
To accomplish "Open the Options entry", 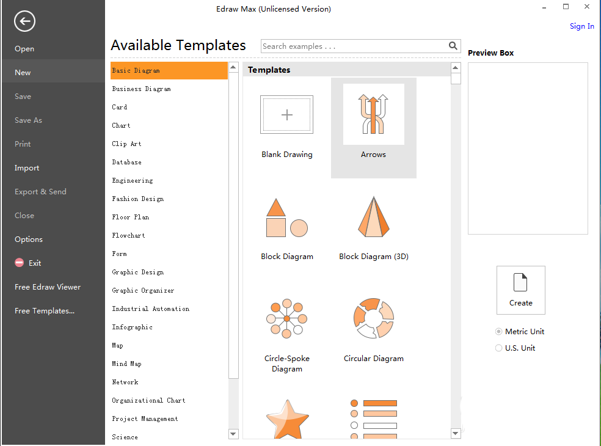I will click(x=29, y=239).
